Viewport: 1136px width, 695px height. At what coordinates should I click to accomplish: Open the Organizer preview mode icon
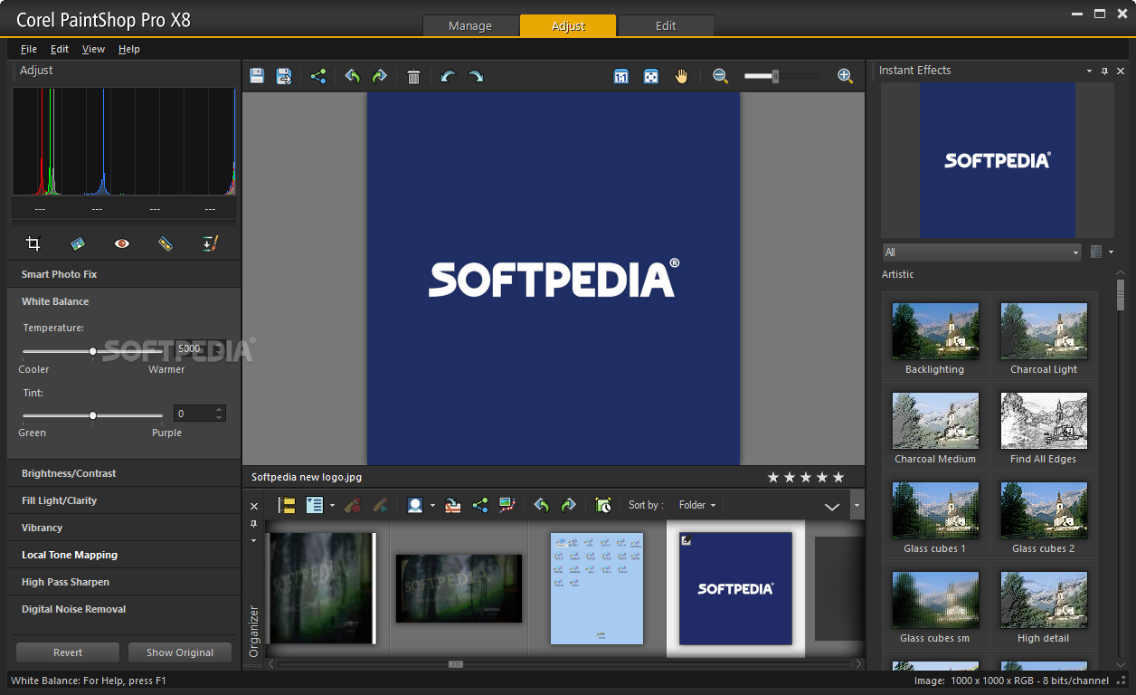[315, 505]
